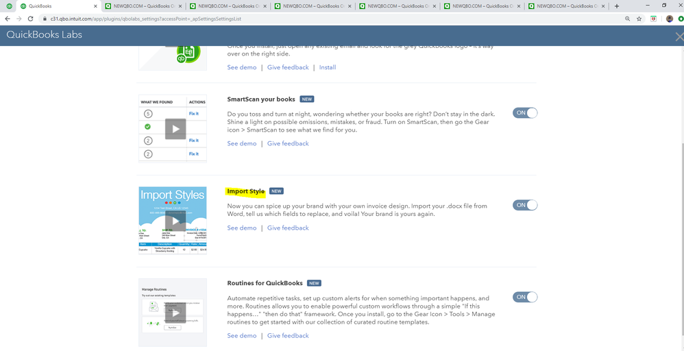Click the Install link for the email plugin

point(328,67)
